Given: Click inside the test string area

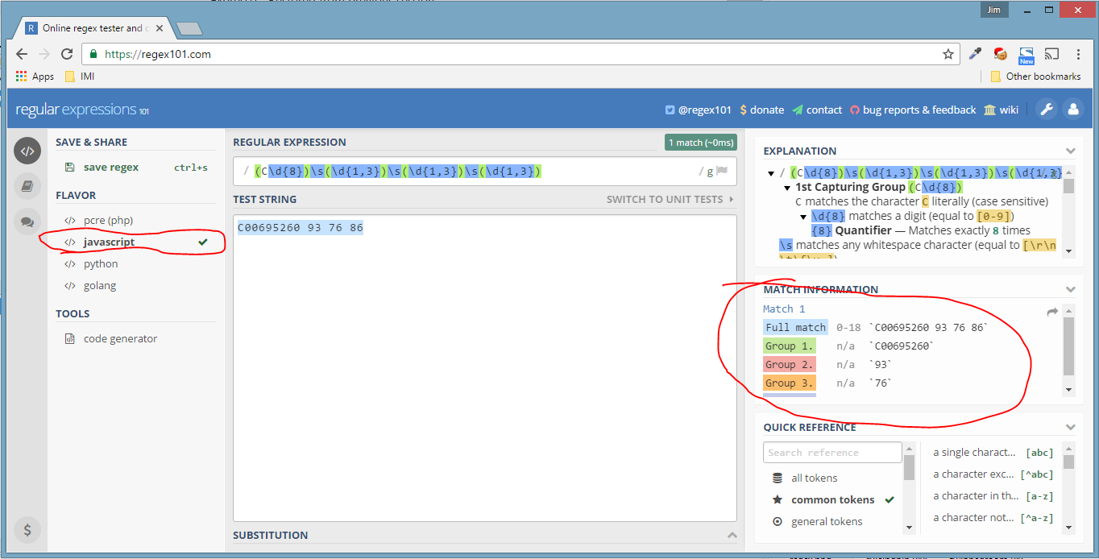Looking at the screenshot, I should tap(485, 368).
